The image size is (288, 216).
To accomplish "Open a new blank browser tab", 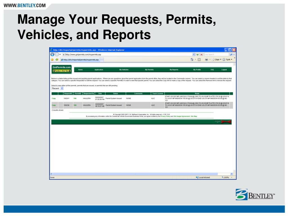I will (x=102, y=60).
